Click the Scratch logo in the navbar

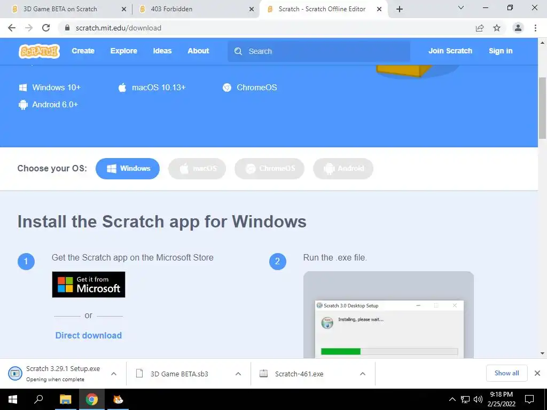coord(39,51)
